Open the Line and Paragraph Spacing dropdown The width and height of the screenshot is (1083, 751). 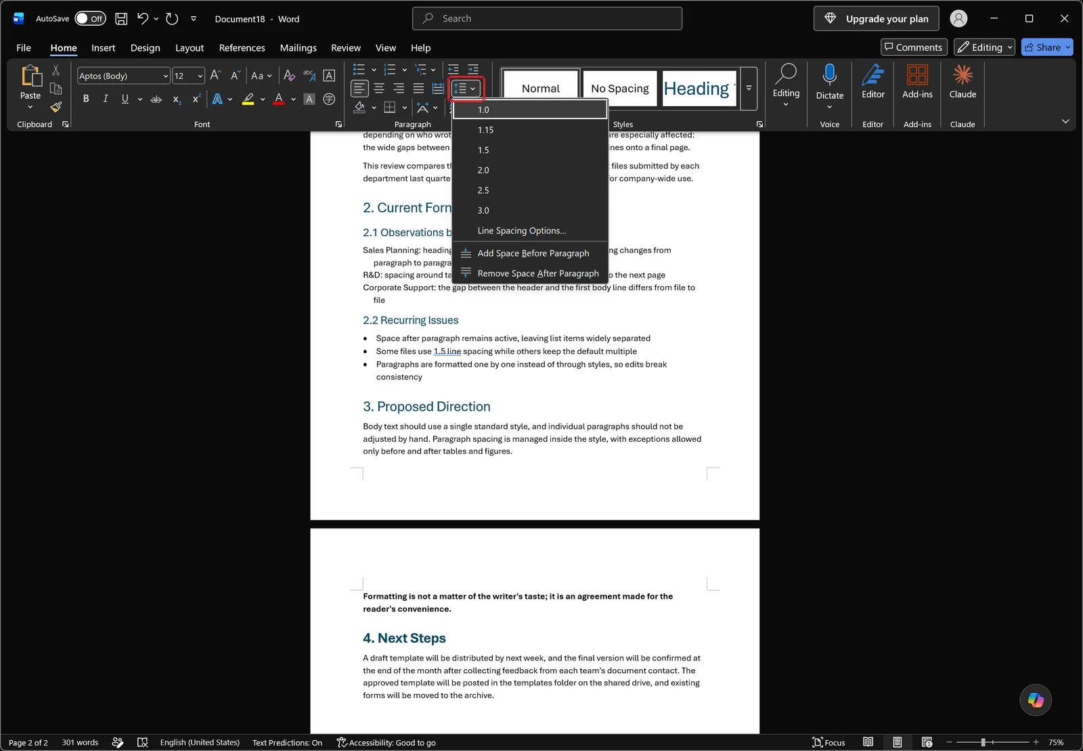click(x=466, y=89)
